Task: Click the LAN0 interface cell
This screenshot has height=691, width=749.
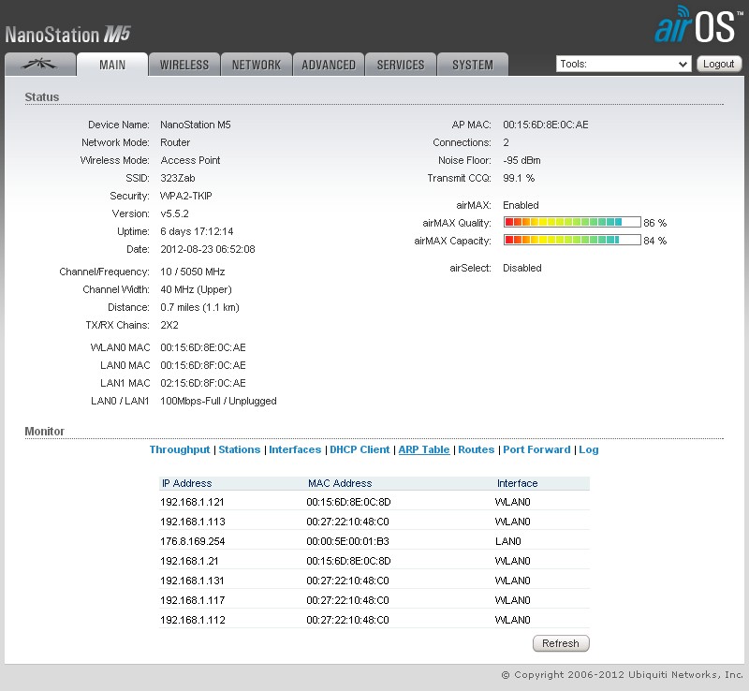Action: click(507, 541)
